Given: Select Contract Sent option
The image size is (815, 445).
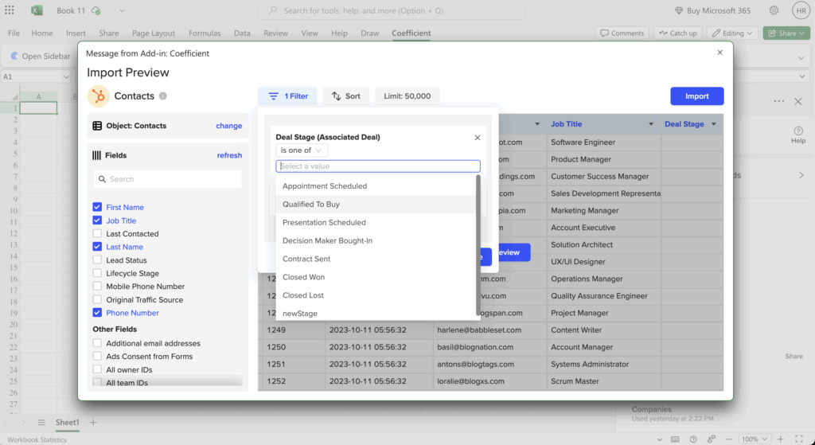Looking at the screenshot, I should tap(376, 259).
